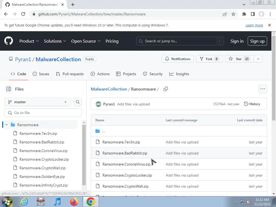Click the Notifications button
The height and width of the screenshot is (207, 276).
[178, 59]
